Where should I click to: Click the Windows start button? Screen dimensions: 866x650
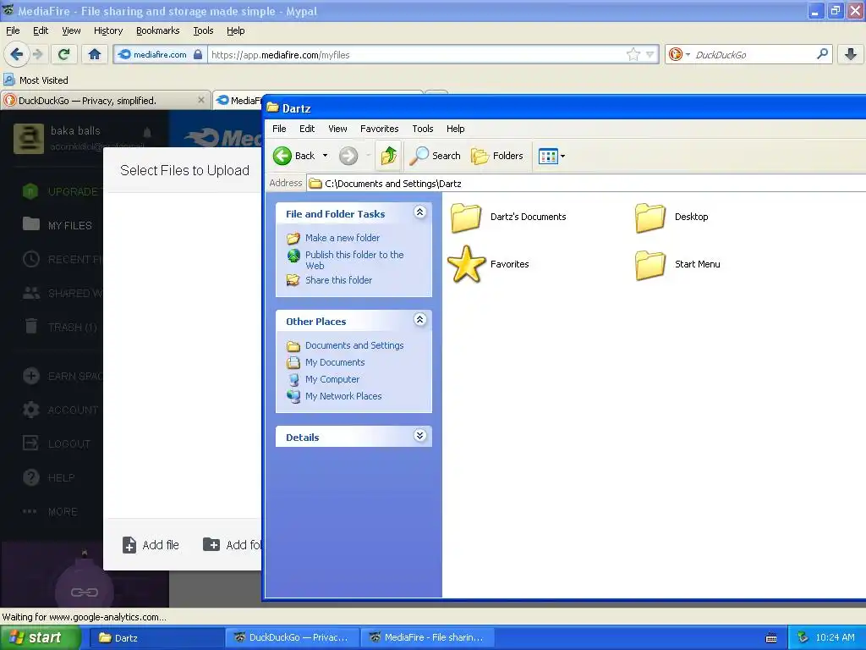[x=41, y=638]
